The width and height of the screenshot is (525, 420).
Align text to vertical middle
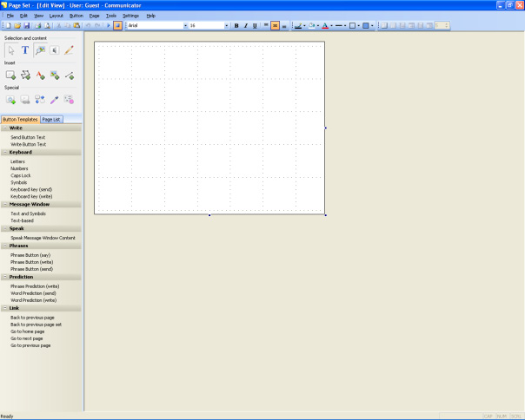tap(275, 25)
